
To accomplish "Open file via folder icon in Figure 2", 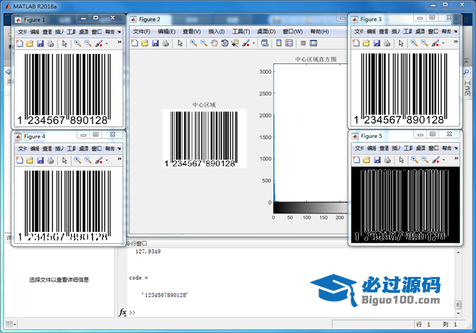I will (144, 43).
